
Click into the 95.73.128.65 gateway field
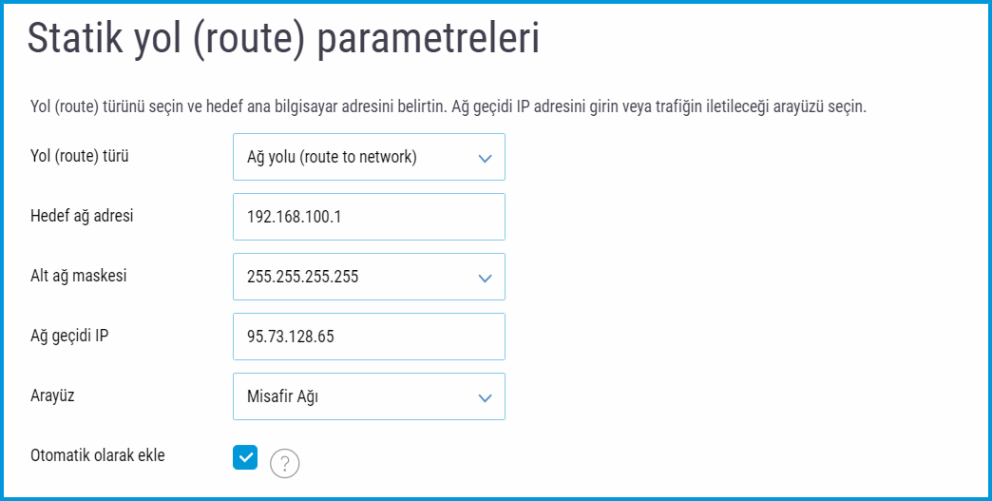point(369,337)
